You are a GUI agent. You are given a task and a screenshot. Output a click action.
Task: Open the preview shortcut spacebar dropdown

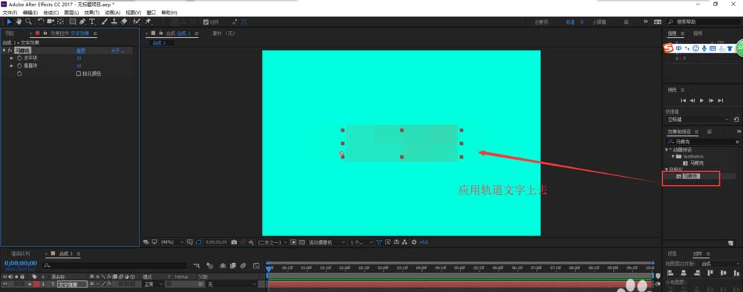coord(698,120)
